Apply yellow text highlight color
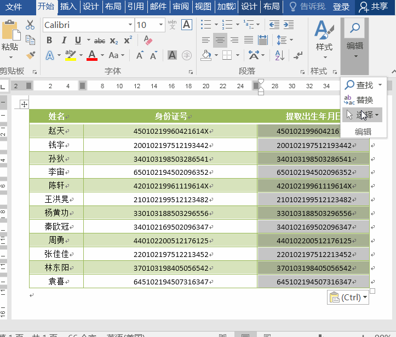Viewport: 396px width, 337px height. [71, 55]
